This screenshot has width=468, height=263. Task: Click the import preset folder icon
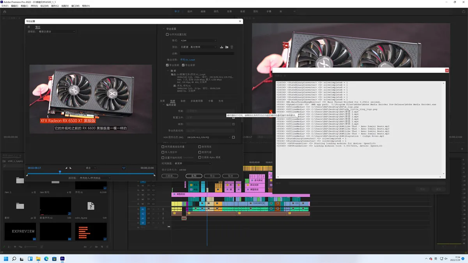(227, 47)
